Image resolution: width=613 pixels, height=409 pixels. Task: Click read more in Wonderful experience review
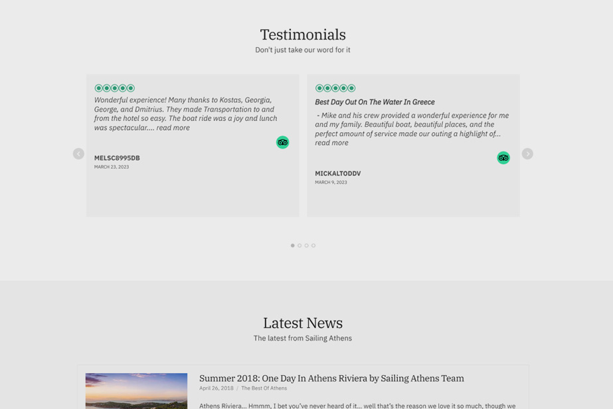[173, 128]
